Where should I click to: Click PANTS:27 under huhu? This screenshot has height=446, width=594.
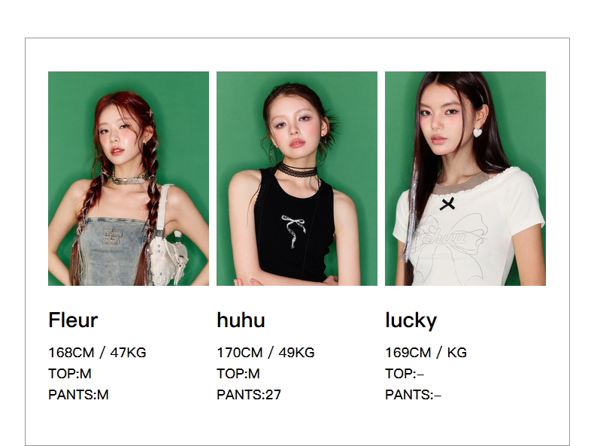[x=249, y=395]
